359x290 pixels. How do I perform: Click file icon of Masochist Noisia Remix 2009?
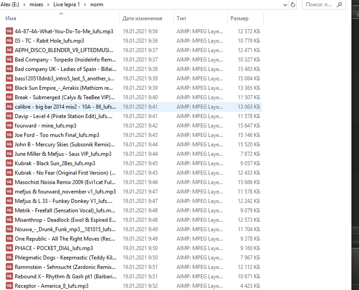coord(9,182)
